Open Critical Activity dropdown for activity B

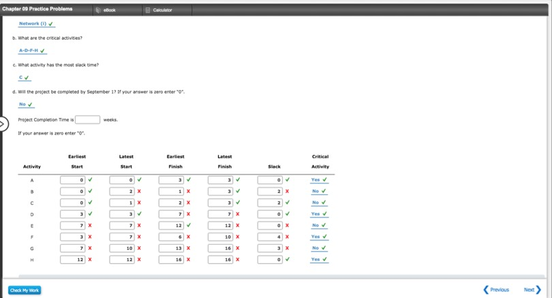pyautogui.click(x=320, y=191)
